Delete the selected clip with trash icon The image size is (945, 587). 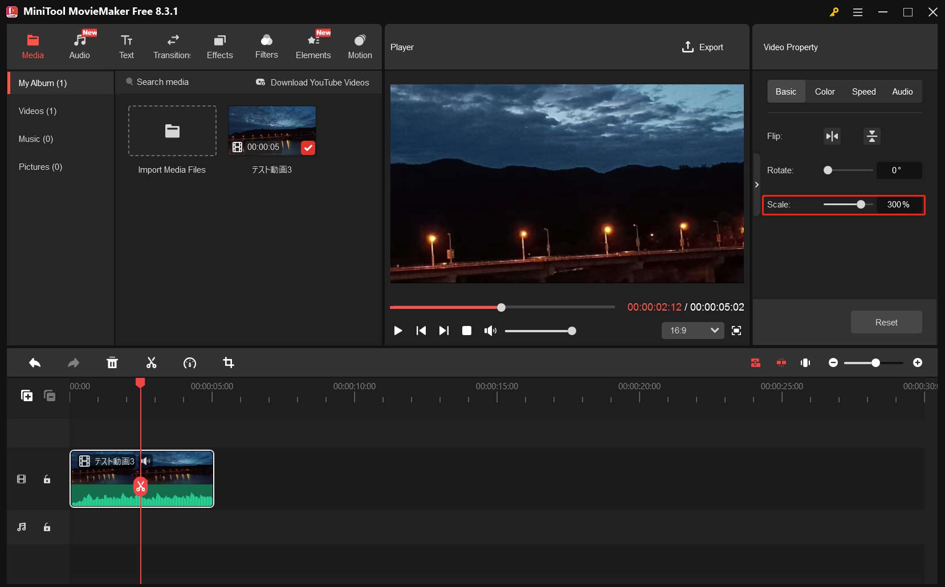(112, 363)
